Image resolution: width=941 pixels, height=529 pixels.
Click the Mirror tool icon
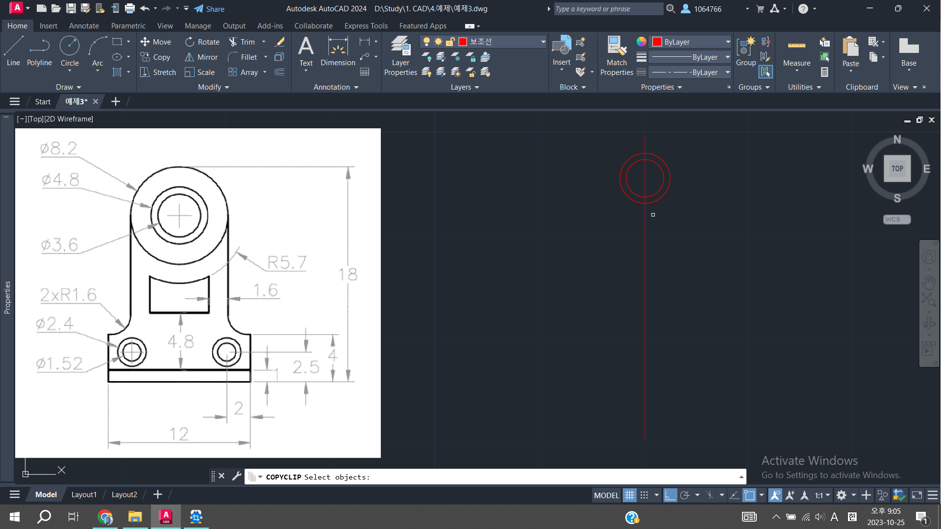click(x=190, y=57)
